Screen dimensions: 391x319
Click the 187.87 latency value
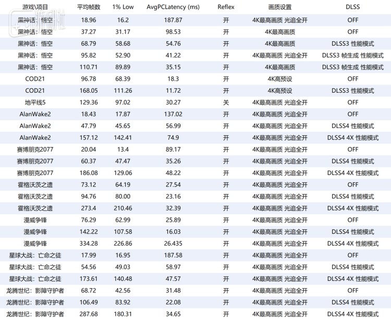[173, 20]
